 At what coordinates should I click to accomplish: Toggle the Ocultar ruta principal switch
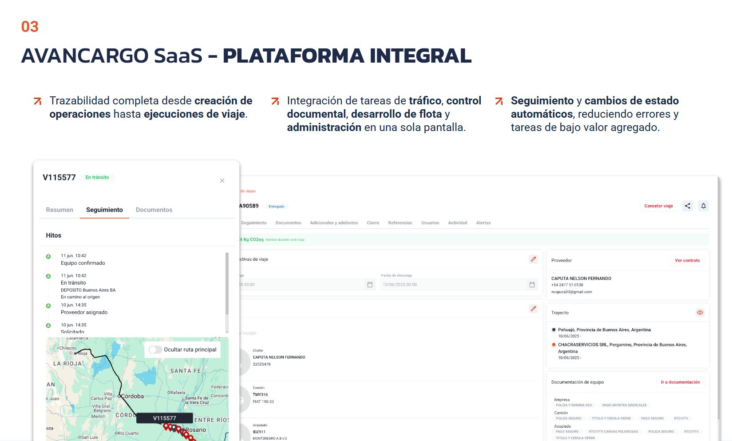[155, 350]
